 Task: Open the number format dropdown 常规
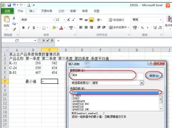(x=161, y=20)
